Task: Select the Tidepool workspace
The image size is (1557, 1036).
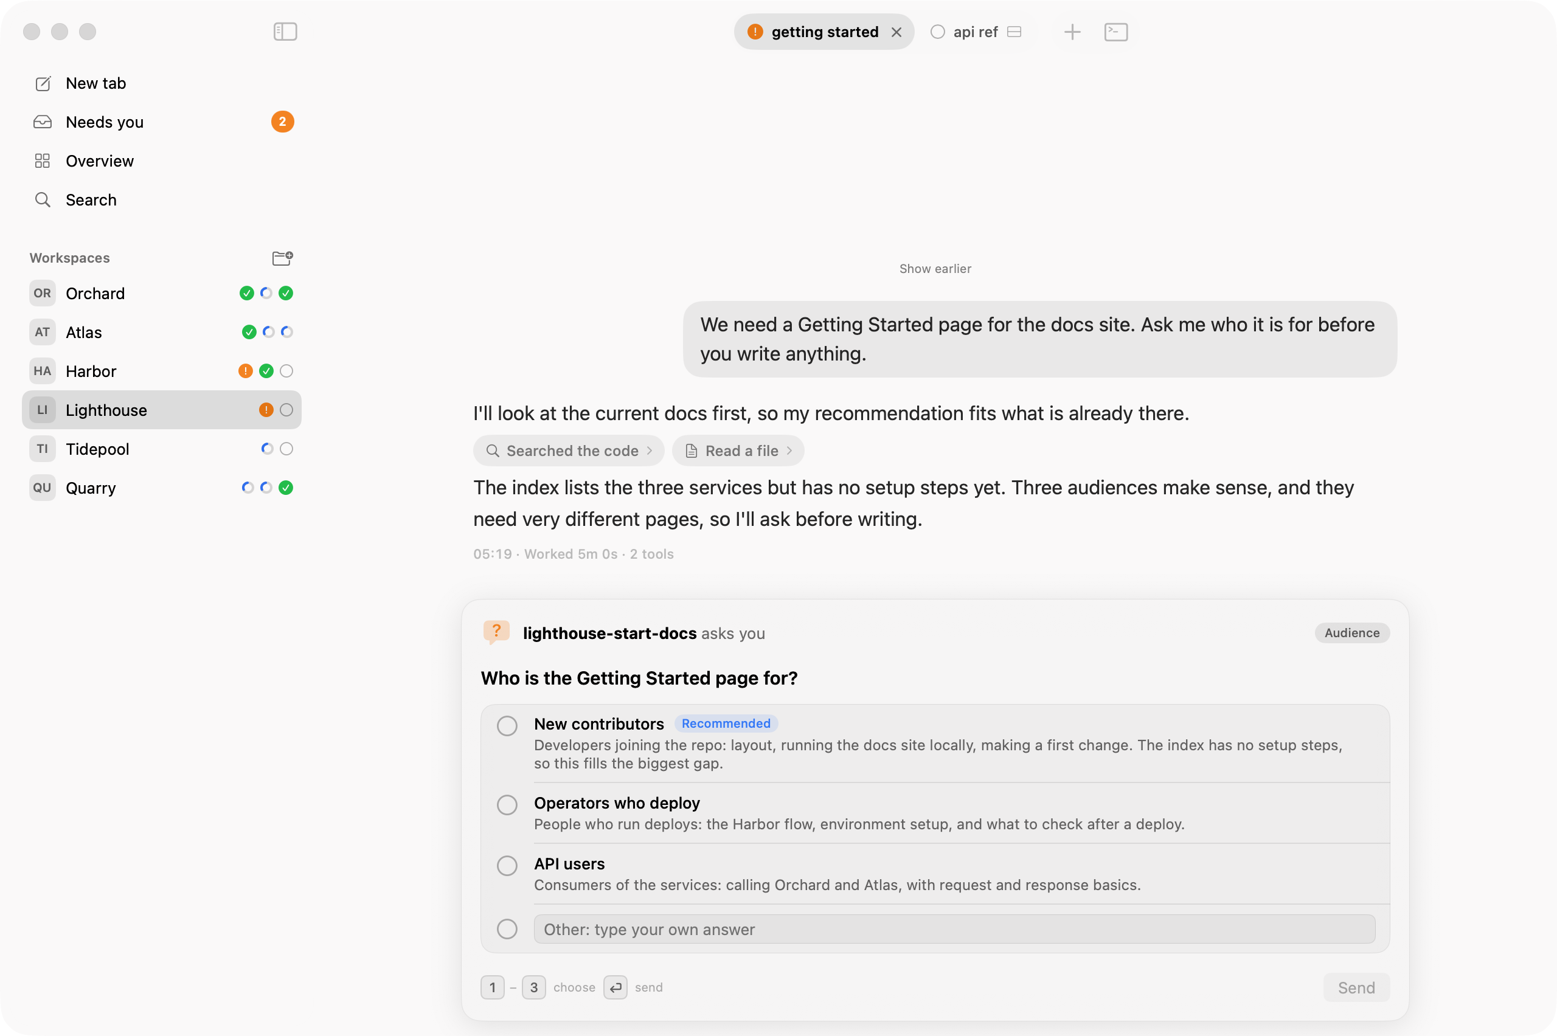Action: click(x=161, y=449)
